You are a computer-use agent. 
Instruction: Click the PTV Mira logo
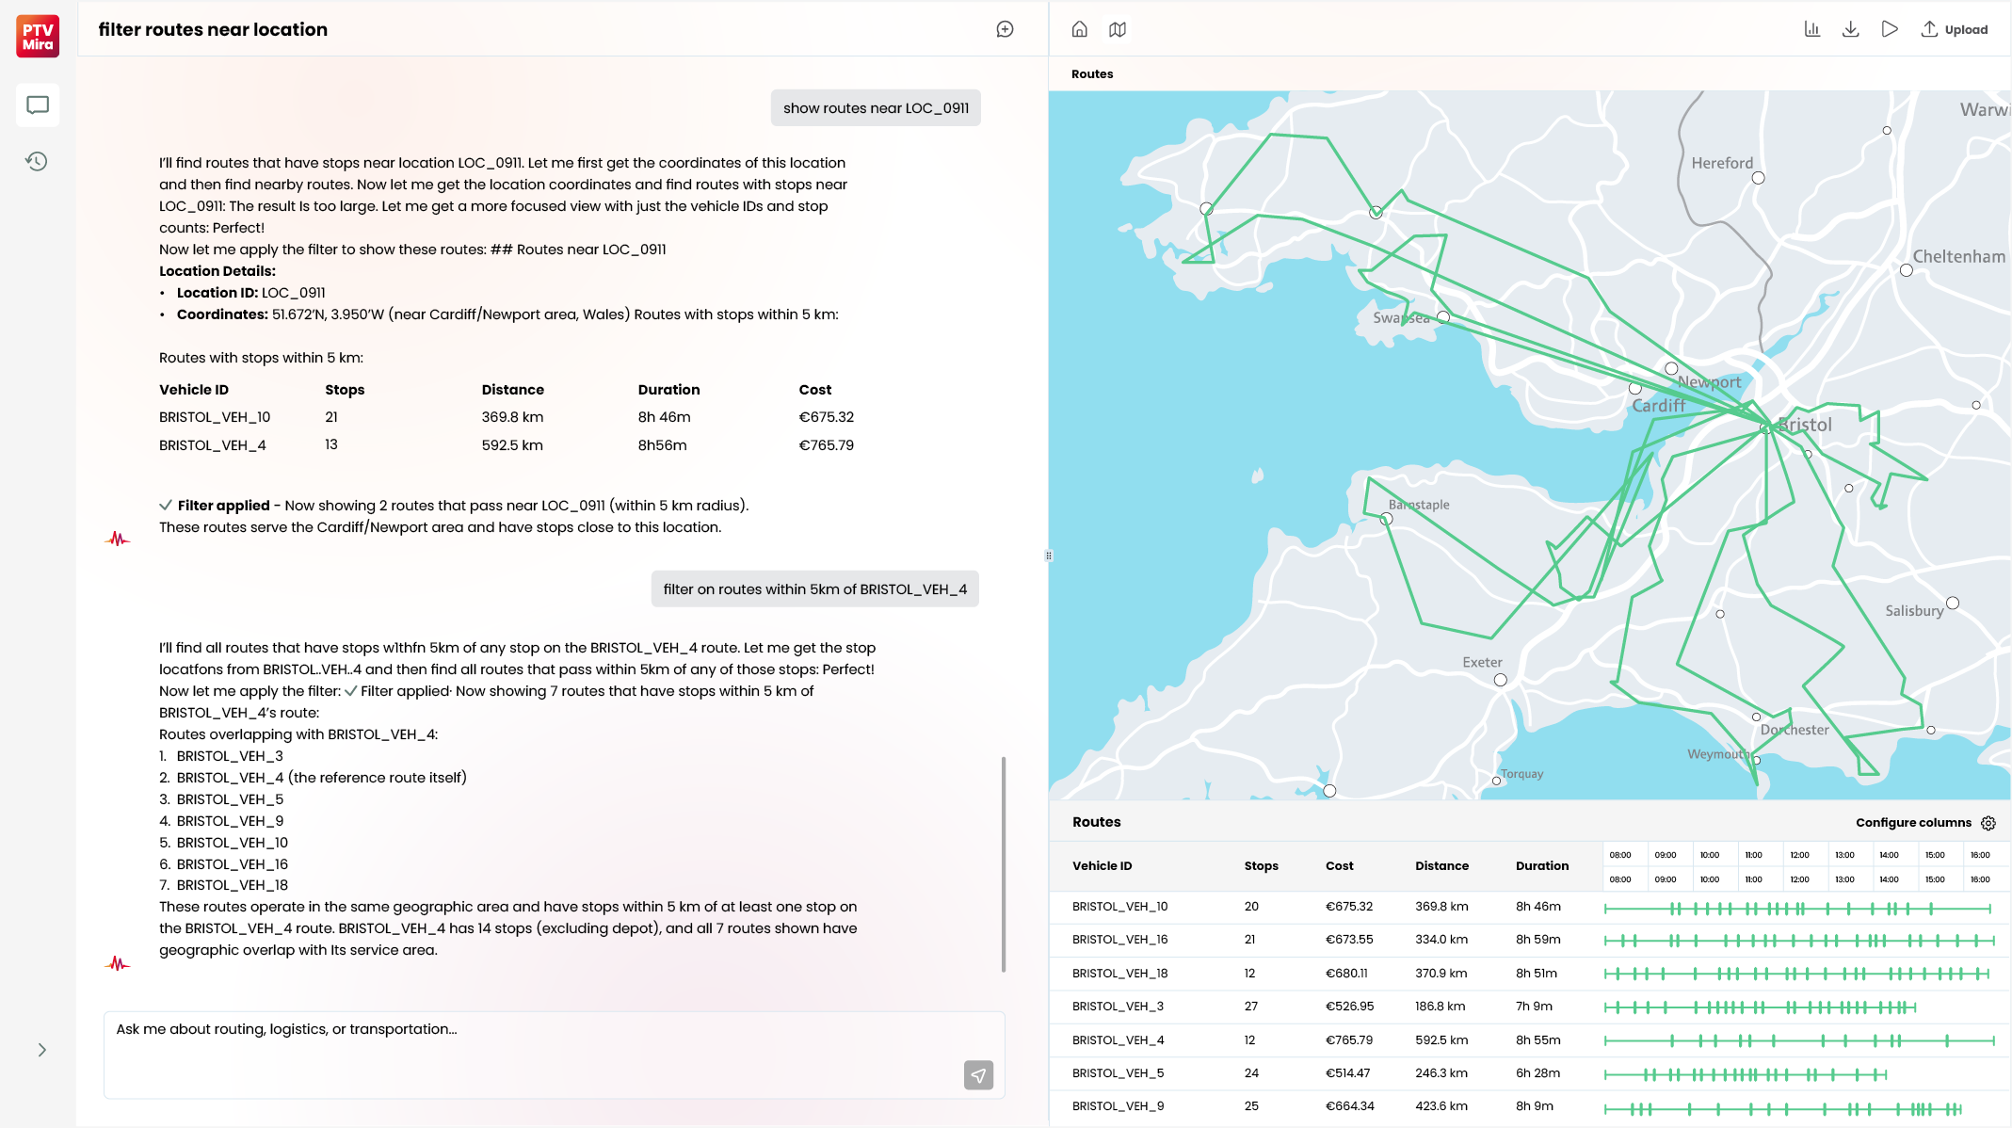[x=38, y=36]
